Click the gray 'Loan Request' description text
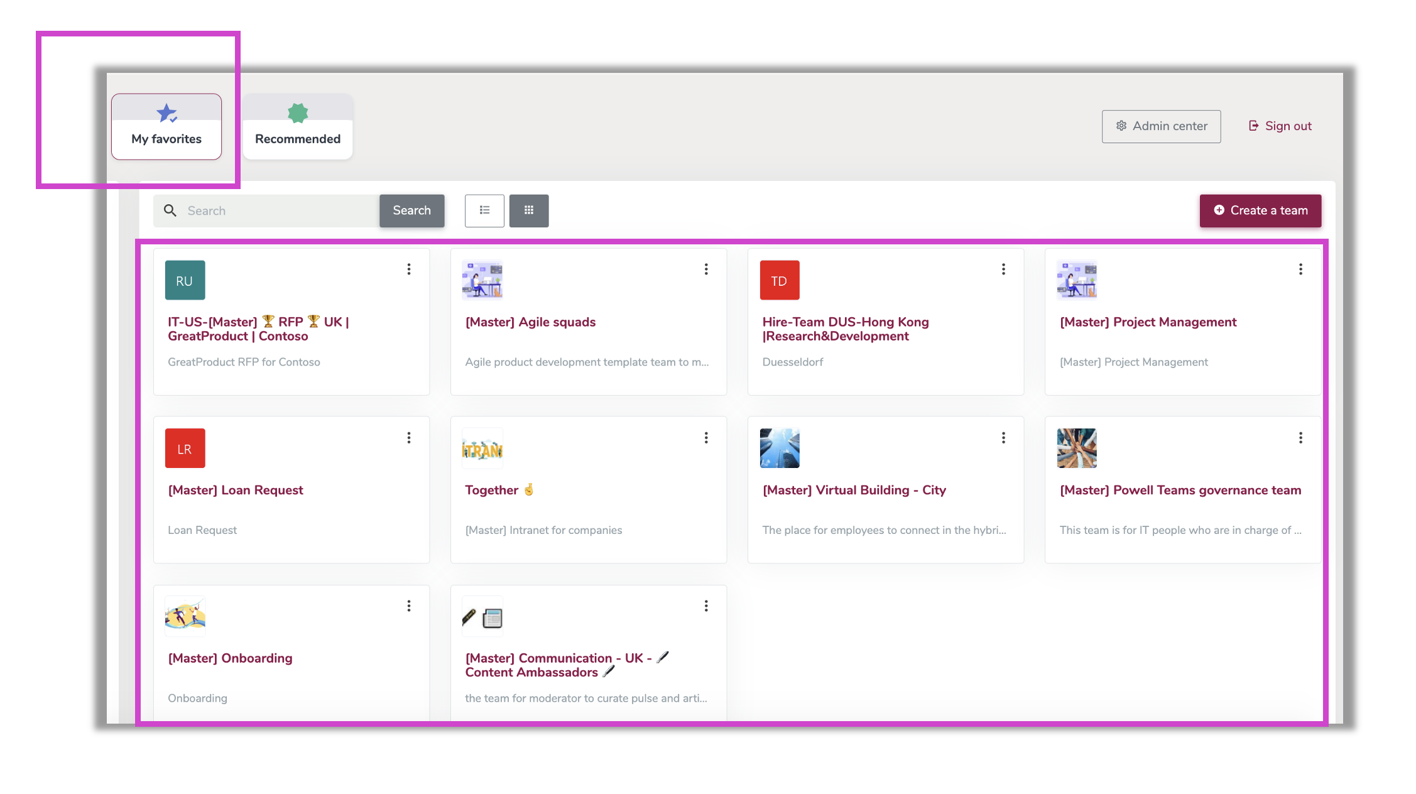This screenshot has width=1416, height=794. point(202,530)
